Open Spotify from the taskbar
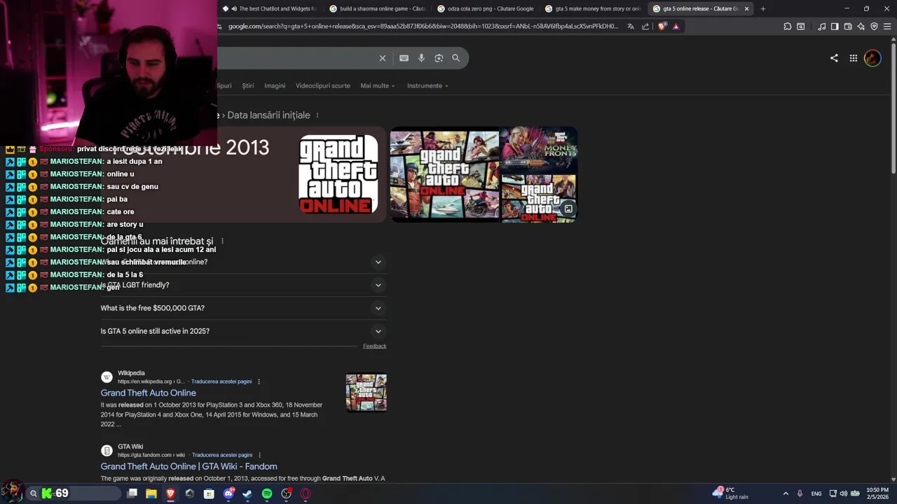 [x=267, y=493]
